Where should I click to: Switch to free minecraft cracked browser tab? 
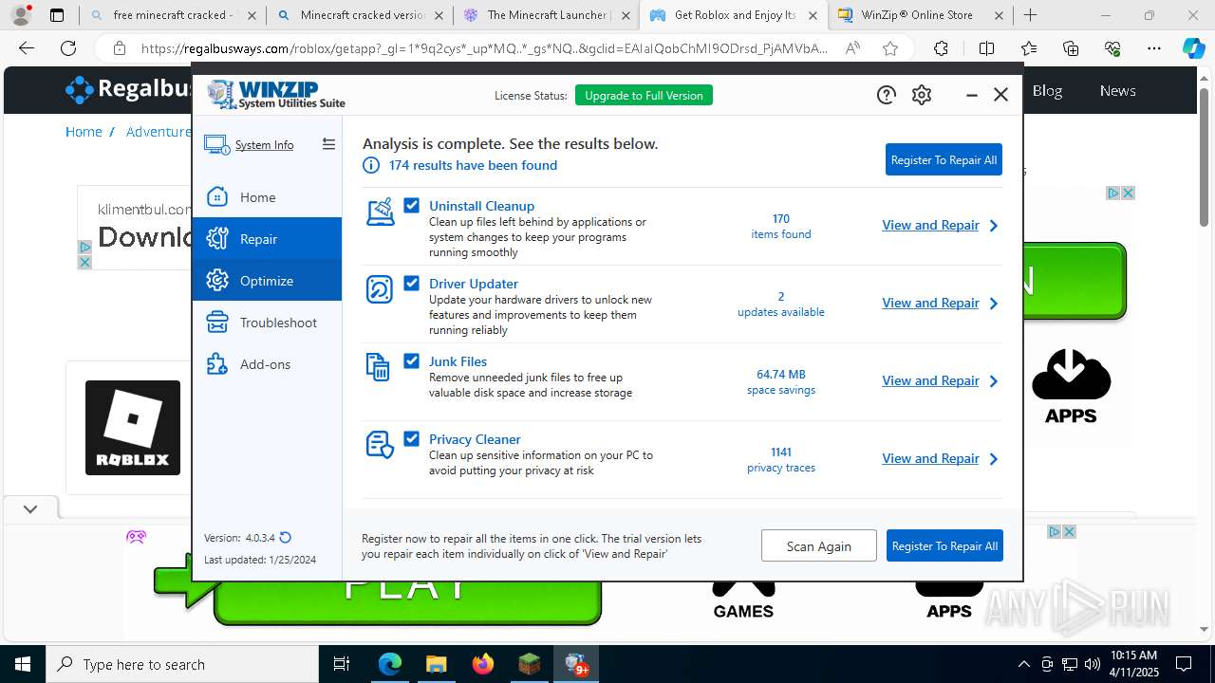coord(172,15)
